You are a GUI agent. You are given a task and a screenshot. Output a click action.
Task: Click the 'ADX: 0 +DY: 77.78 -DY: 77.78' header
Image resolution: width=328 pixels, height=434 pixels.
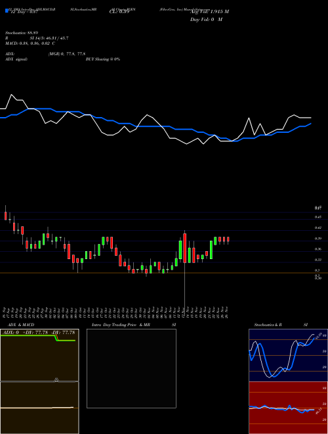click(39, 332)
